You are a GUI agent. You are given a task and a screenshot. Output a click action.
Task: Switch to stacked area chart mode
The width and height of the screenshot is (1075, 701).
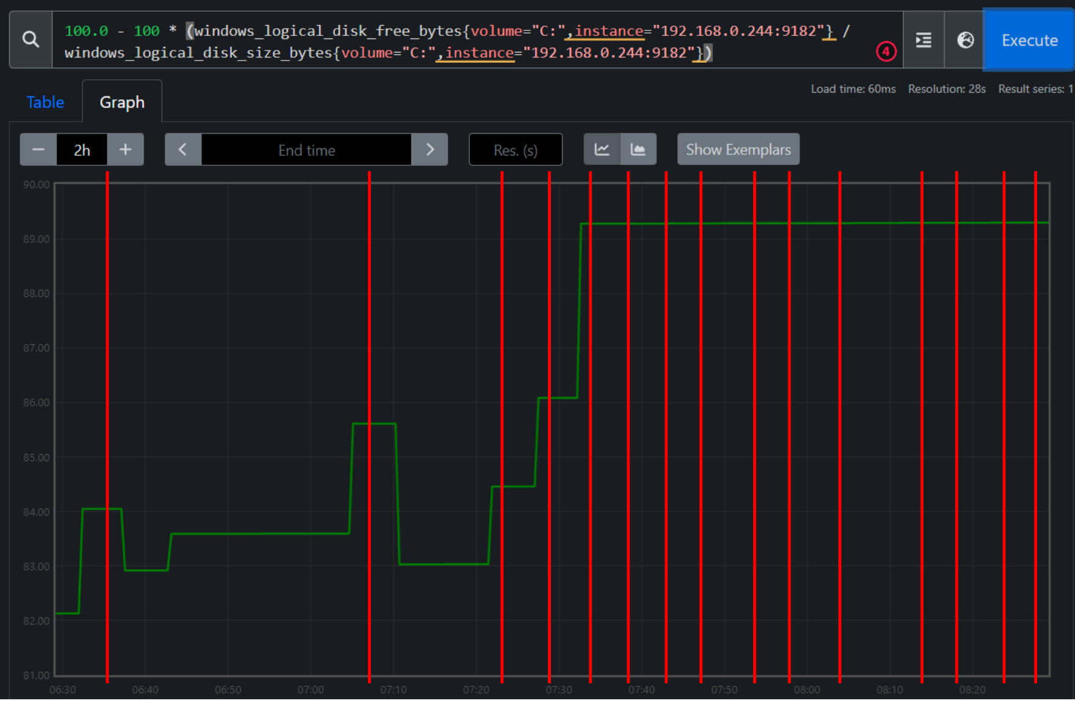click(638, 149)
